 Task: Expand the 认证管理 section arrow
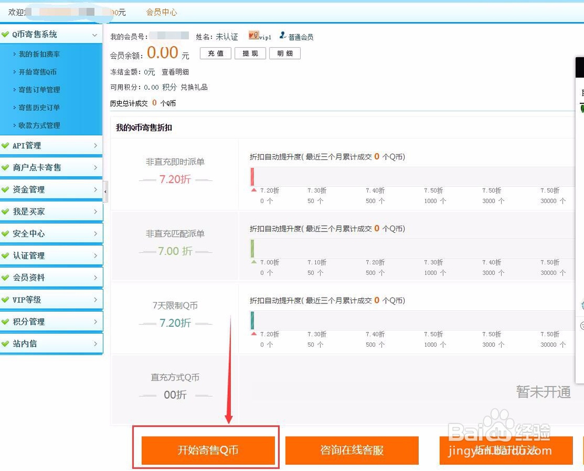(95, 256)
